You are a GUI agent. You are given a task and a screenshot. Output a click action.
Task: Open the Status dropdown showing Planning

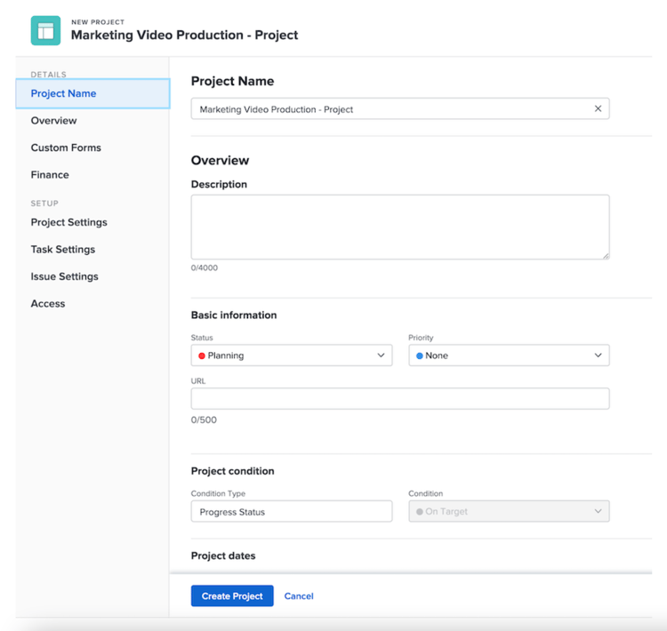(x=292, y=355)
